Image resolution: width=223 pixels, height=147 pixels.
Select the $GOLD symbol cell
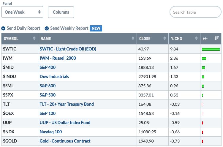[20, 141]
